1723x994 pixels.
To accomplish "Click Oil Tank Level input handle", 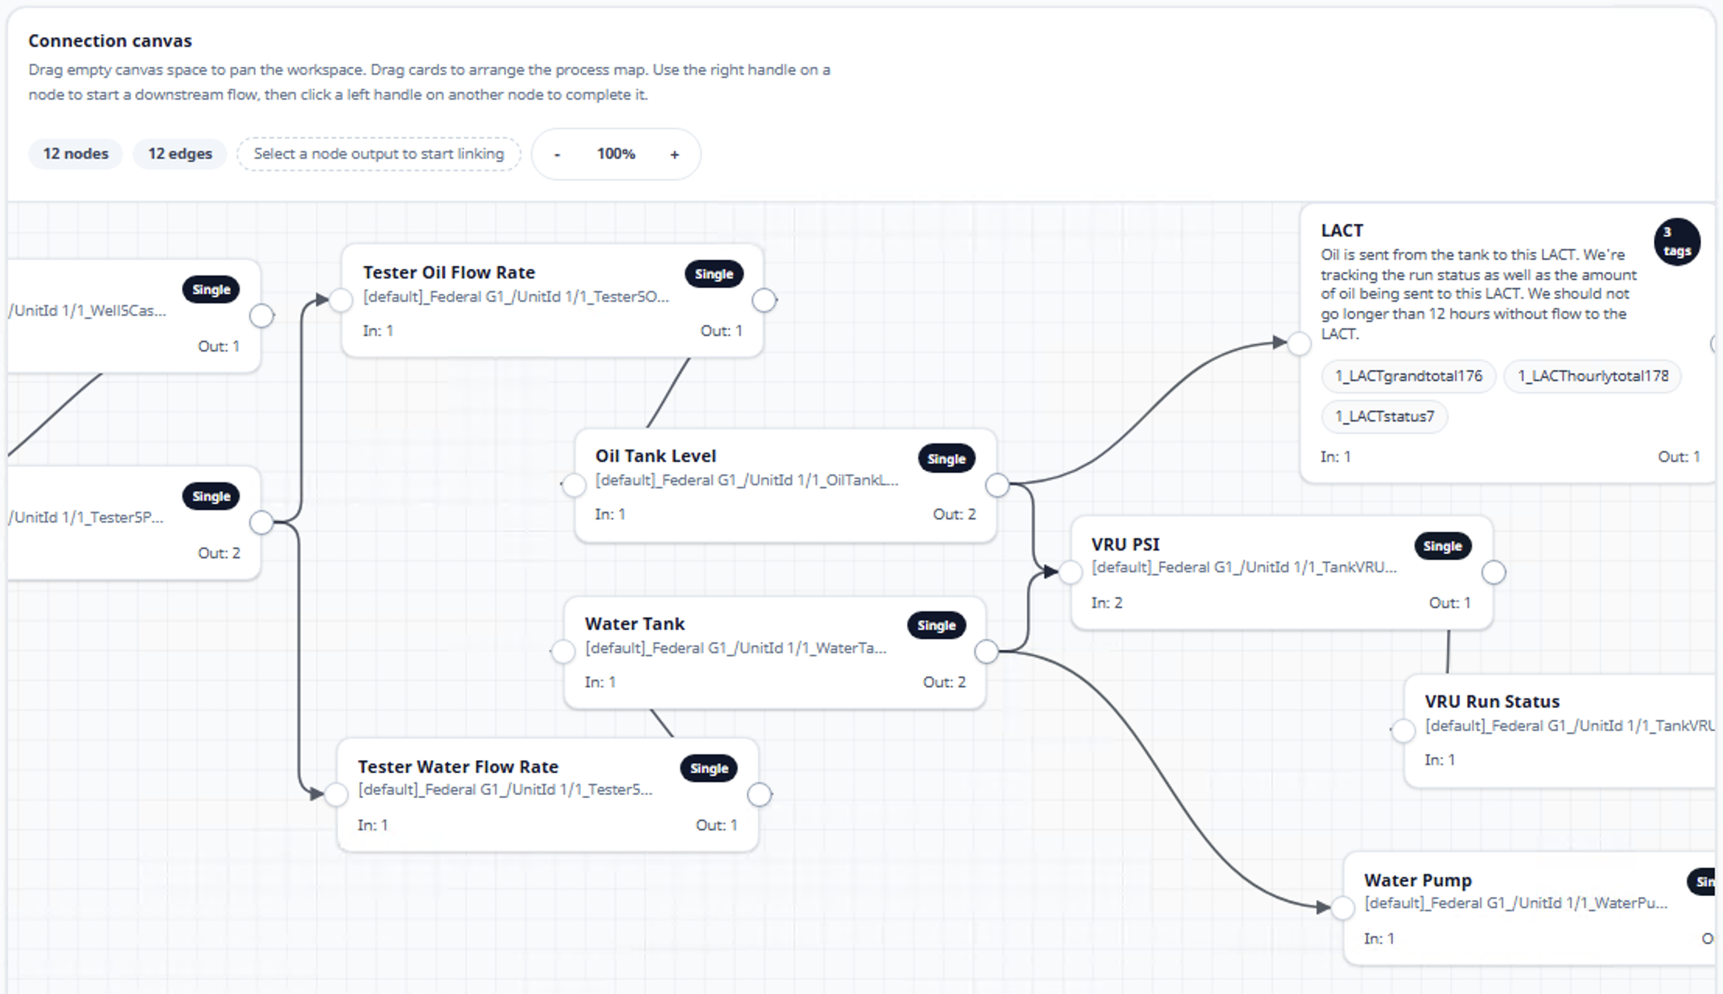I will point(574,485).
